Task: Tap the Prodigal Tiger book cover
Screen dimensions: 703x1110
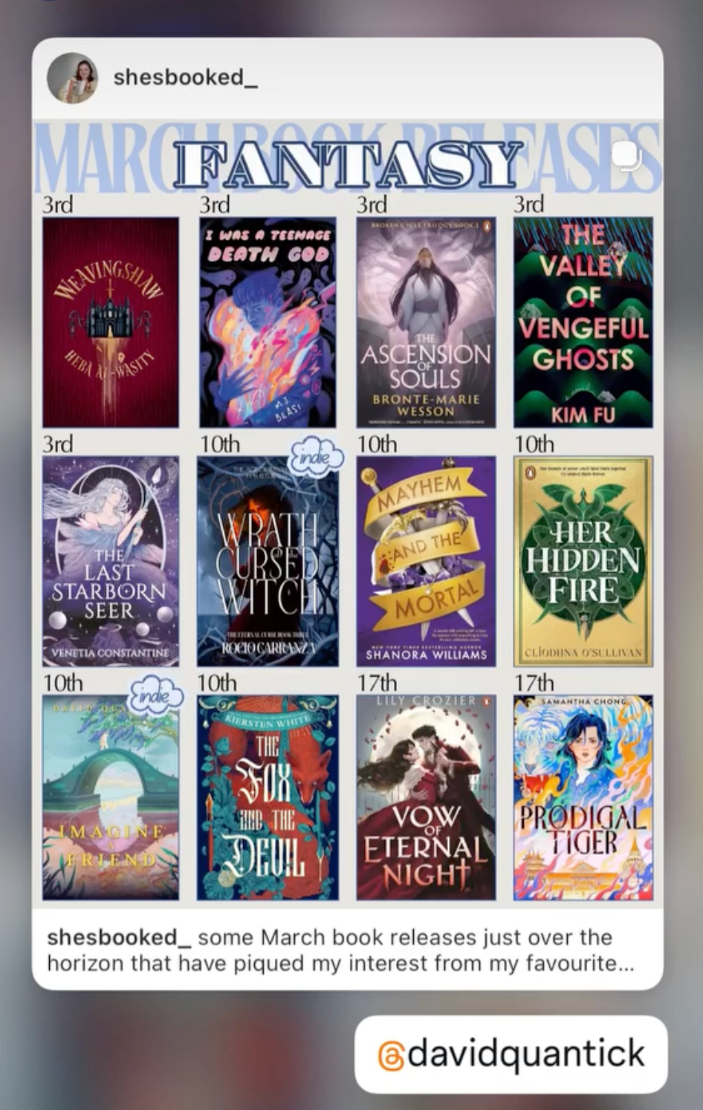Action: click(x=583, y=798)
